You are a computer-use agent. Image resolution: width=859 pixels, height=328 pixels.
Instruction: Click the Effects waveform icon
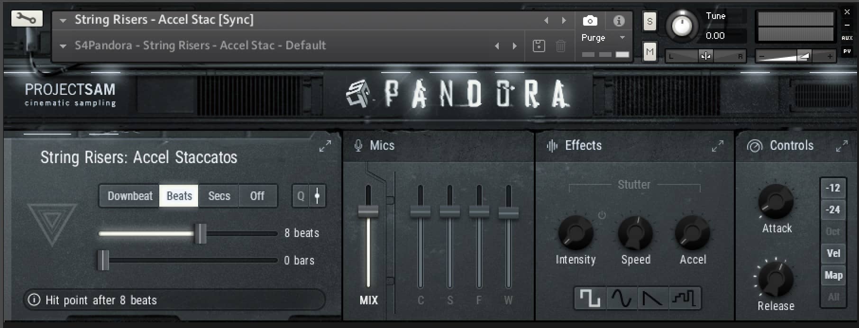[552, 146]
